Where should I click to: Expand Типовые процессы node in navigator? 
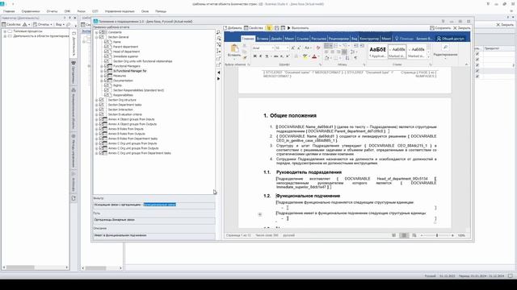point(5,31)
